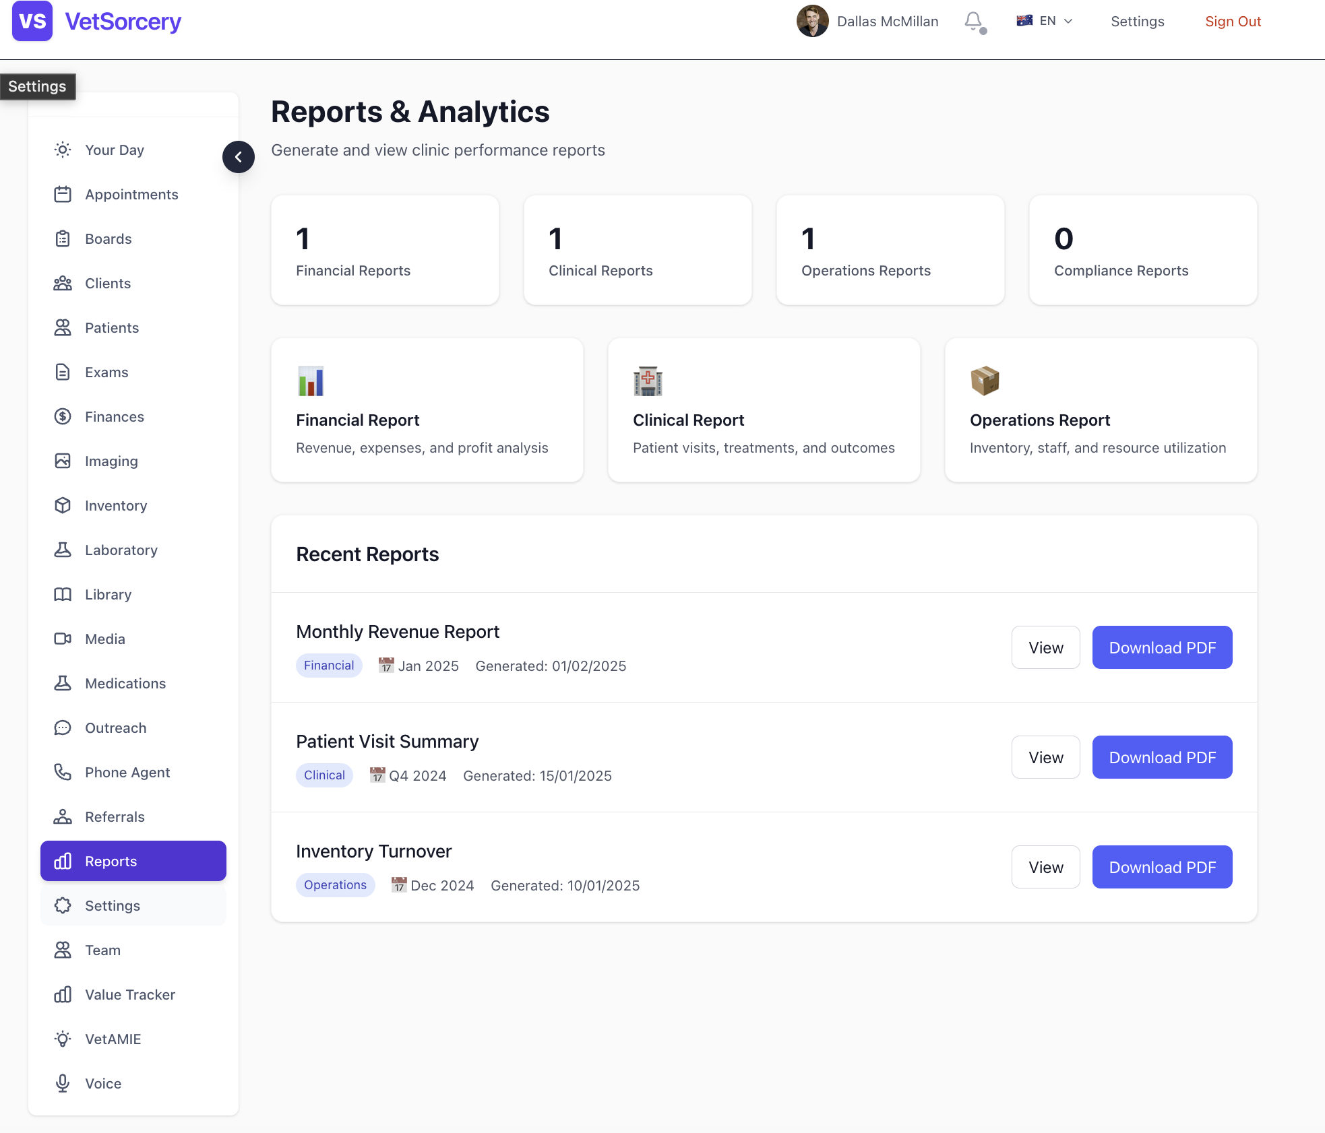The image size is (1325, 1133).
Task: Open the Appointments menu item
Action: 131,195
